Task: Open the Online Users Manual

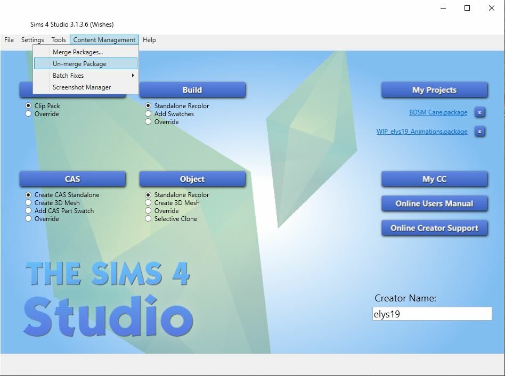Action: coord(435,203)
